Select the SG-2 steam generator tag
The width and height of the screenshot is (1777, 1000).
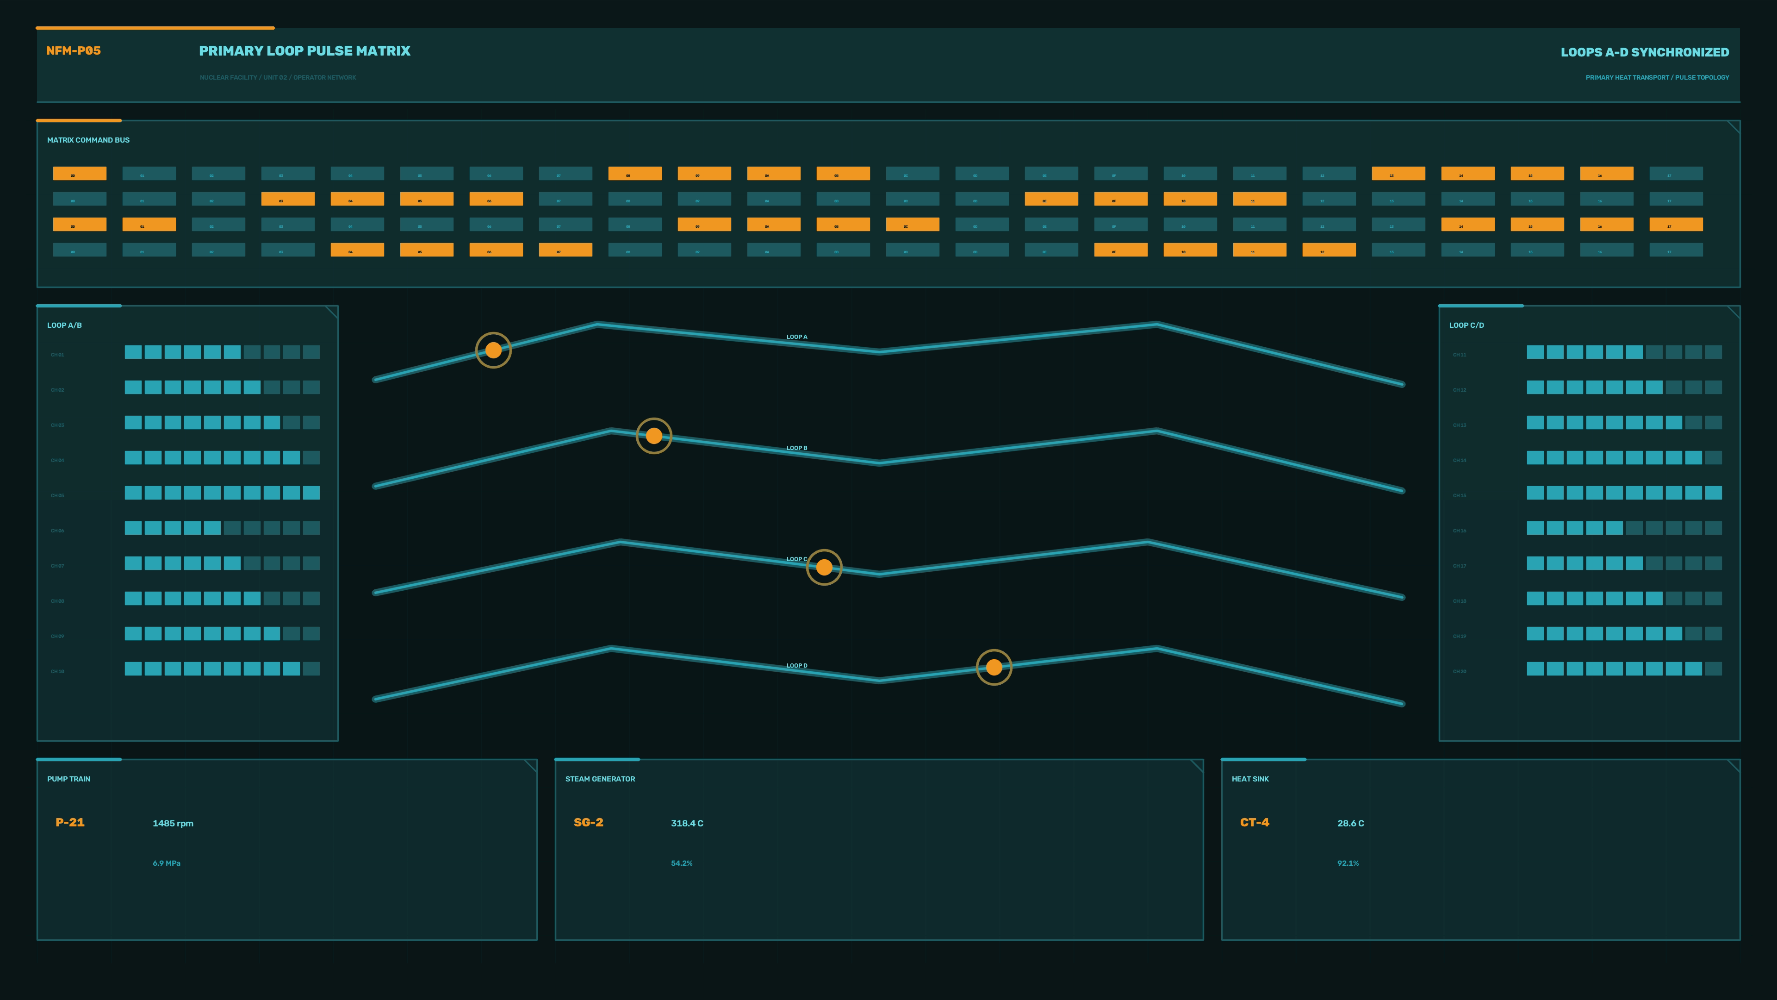pyautogui.click(x=589, y=822)
